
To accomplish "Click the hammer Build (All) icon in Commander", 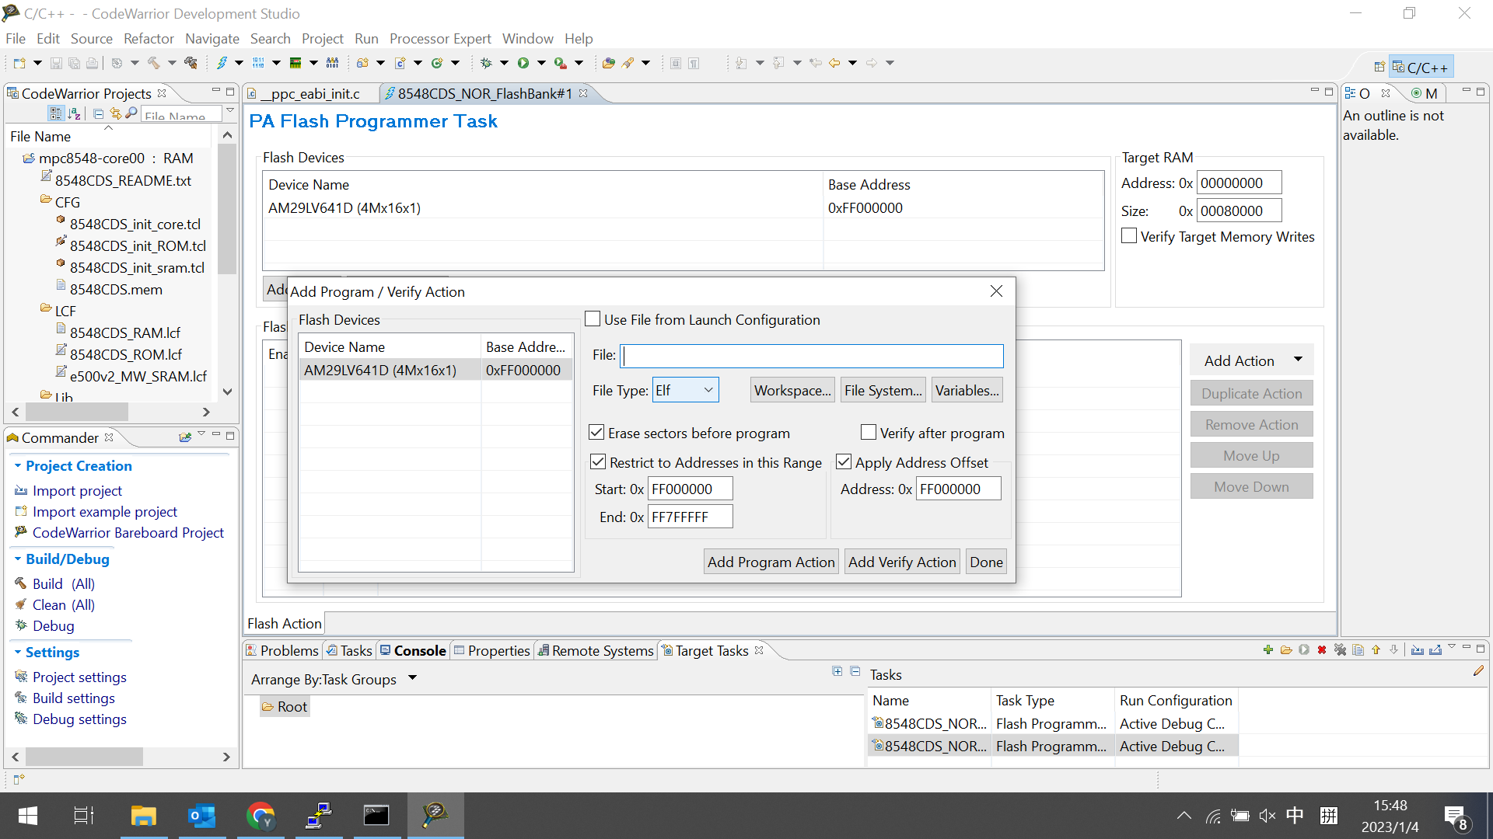I will click(x=21, y=583).
